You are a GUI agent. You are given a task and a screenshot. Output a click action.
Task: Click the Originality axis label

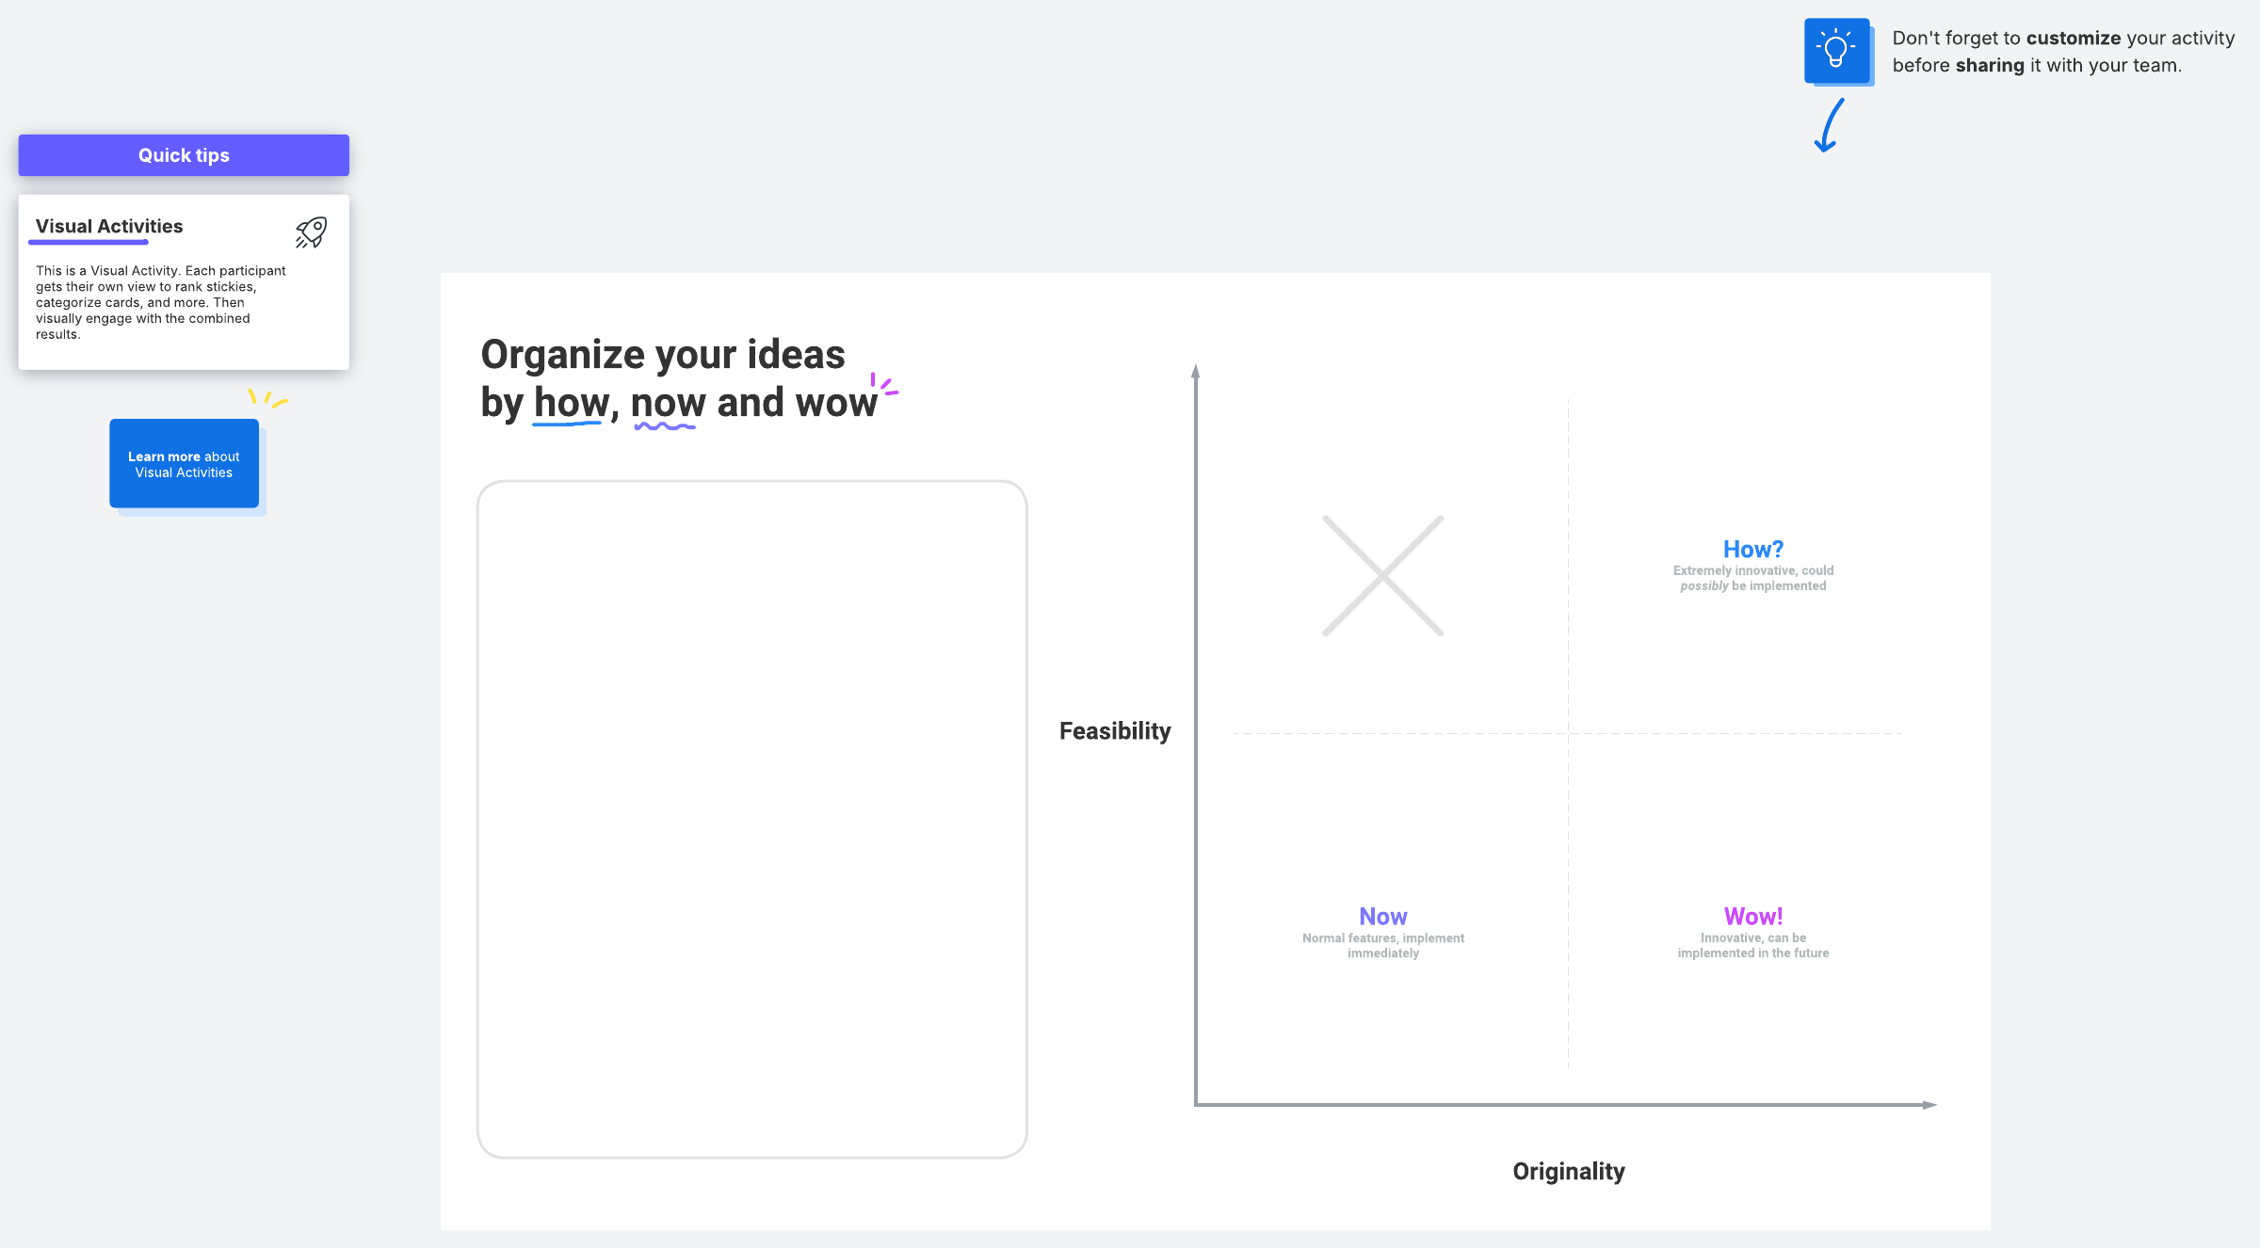point(1568,1171)
